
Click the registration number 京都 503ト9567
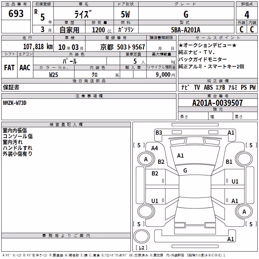[x=123, y=47]
